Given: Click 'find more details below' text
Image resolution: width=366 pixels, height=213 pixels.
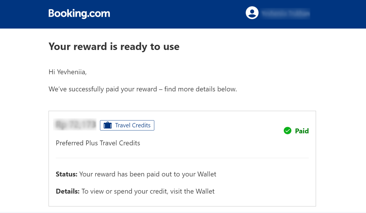Looking at the screenshot, I should coord(201,89).
